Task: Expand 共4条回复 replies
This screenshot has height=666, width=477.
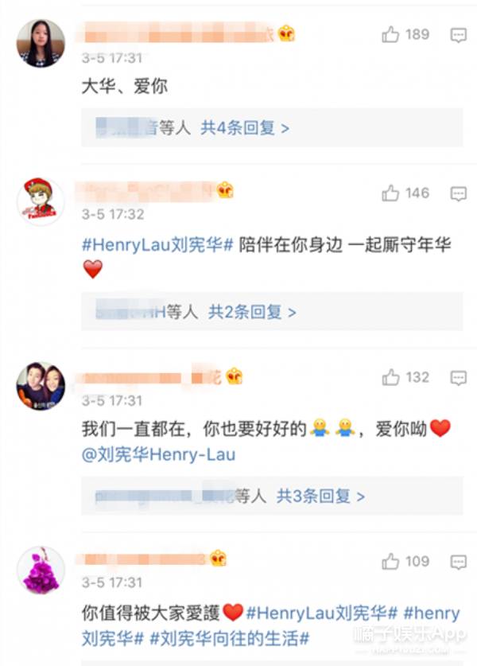Action: pos(245,127)
